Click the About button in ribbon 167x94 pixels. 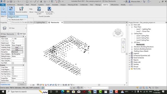click(x=31, y=12)
